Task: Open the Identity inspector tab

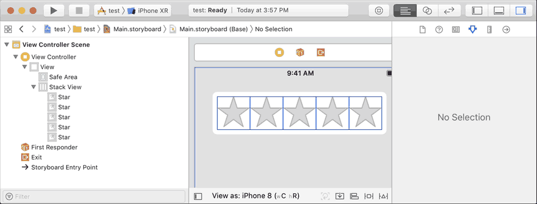Action: (455, 30)
